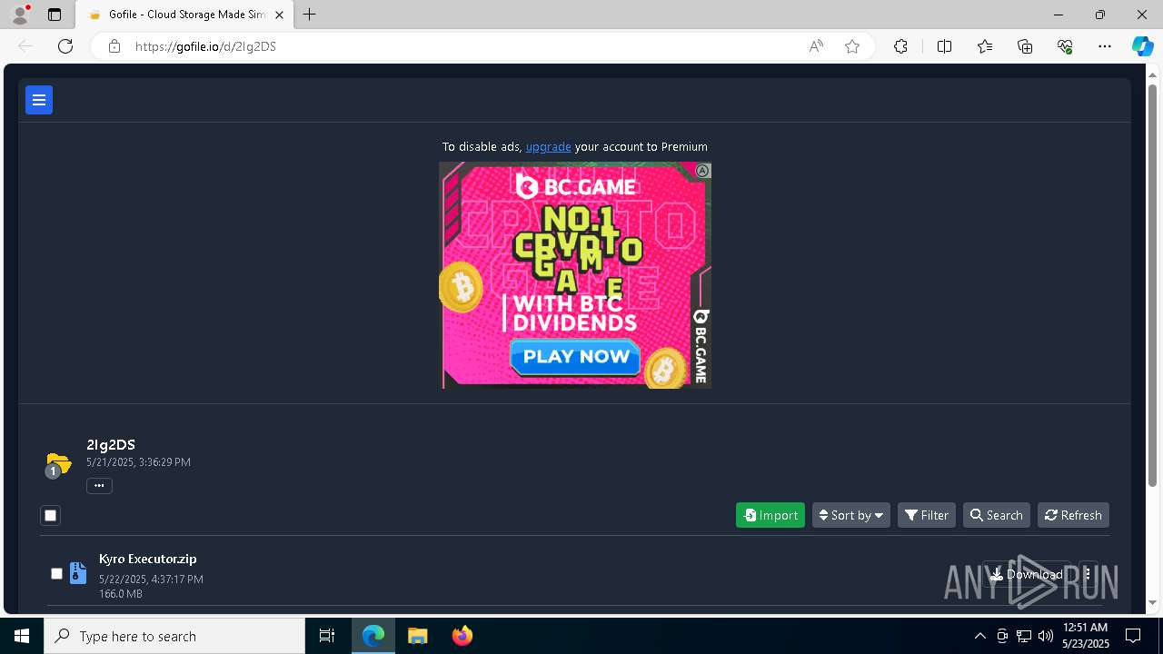The image size is (1163, 654).
Task: Open the Kyro Executor.zip file name
Action: [x=147, y=559]
